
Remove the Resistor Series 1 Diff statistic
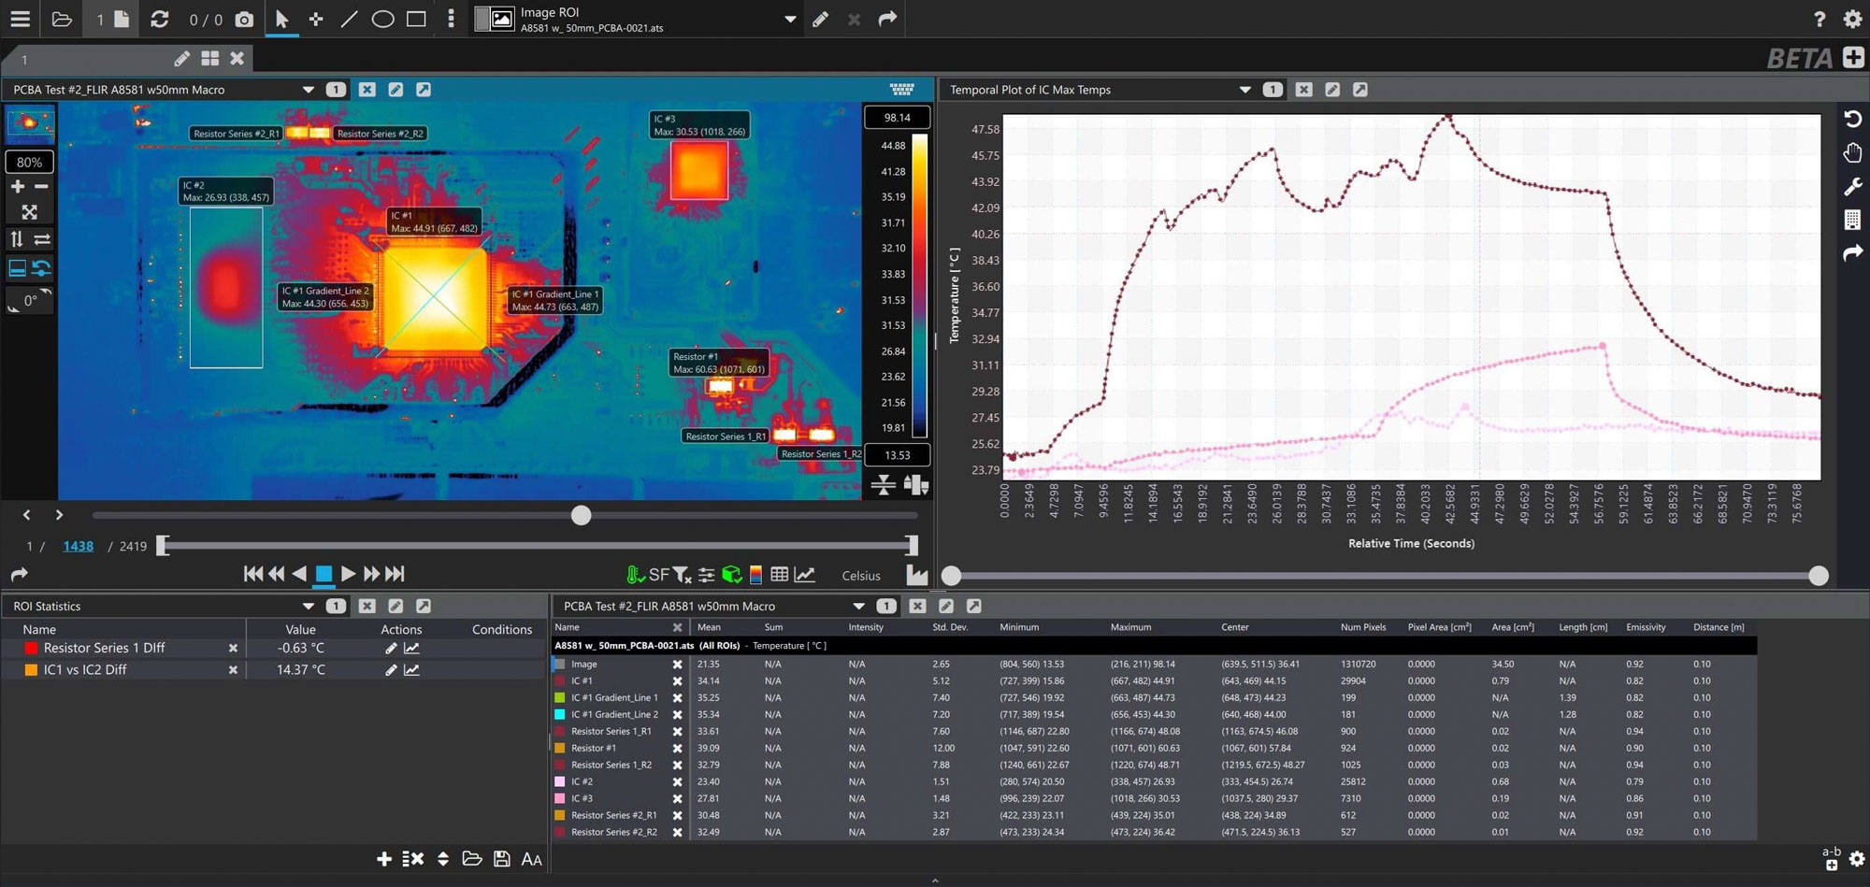233,648
